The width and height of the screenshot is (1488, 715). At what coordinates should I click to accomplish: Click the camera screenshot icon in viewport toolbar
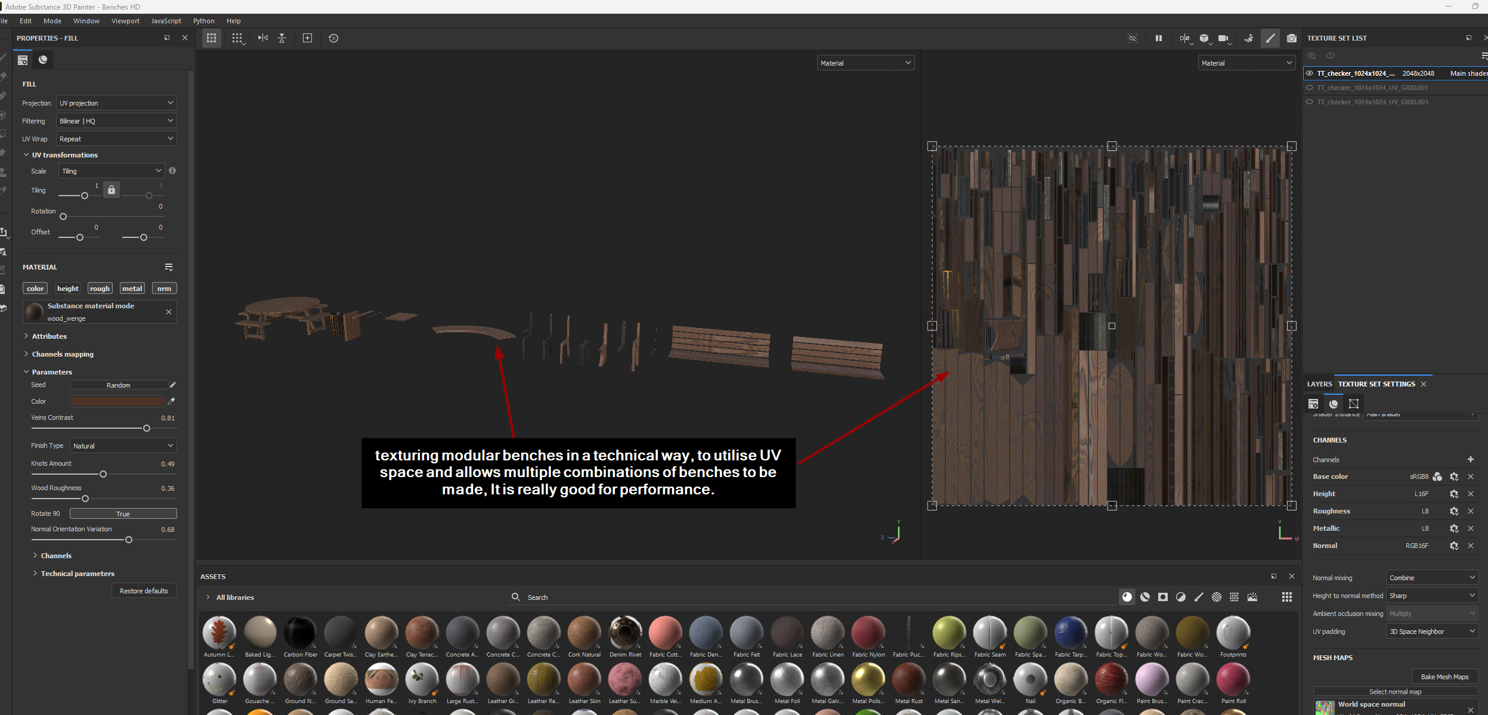click(x=1291, y=38)
